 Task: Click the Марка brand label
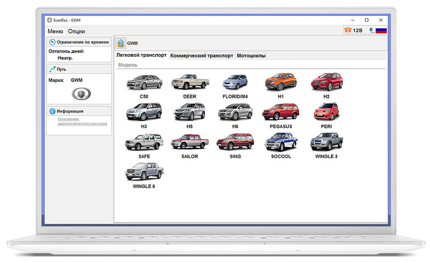coord(56,80)
